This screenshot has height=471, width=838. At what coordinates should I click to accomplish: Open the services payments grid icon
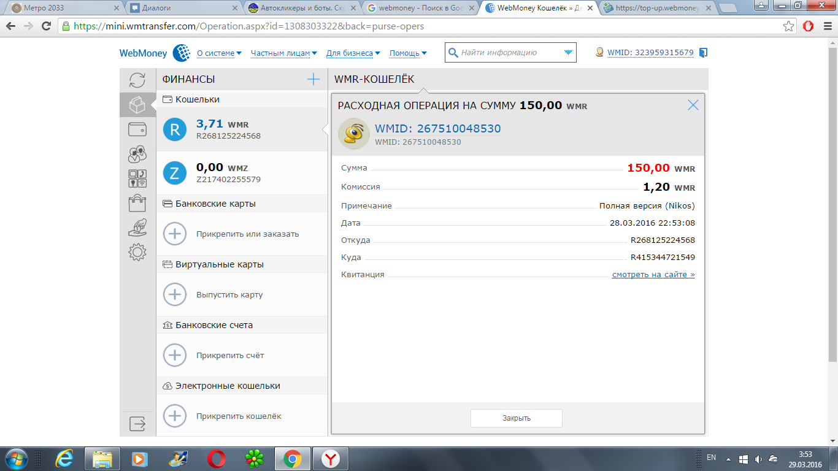tap(137, 178)
